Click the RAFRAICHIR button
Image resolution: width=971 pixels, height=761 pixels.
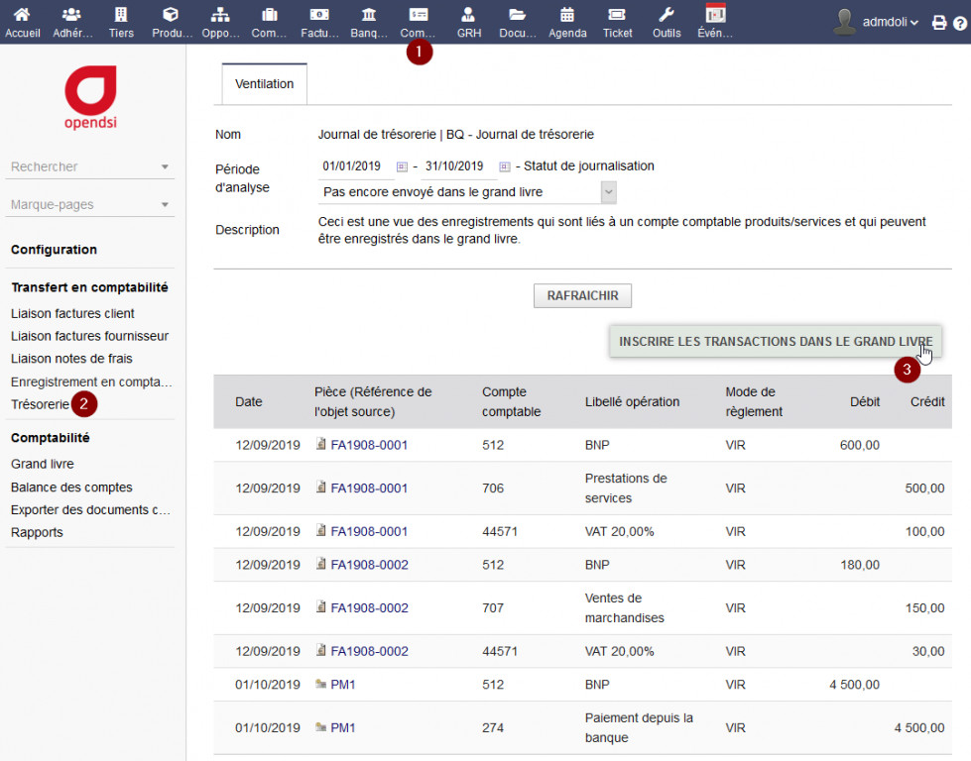point(582,295)
